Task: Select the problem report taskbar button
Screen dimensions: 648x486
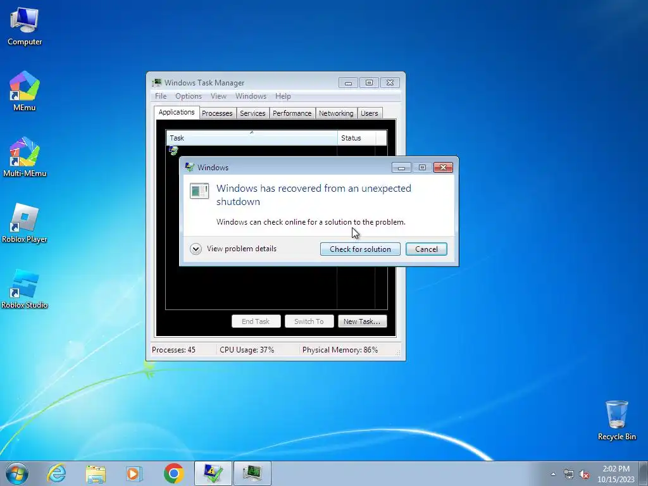Action: coord(213,473)
